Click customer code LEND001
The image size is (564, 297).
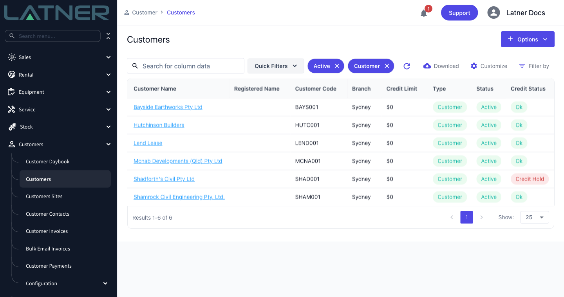(307, 143)
